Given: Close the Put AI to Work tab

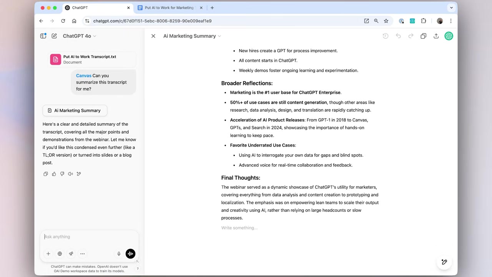Looking at the screenshot, I should tap(201, 8).
